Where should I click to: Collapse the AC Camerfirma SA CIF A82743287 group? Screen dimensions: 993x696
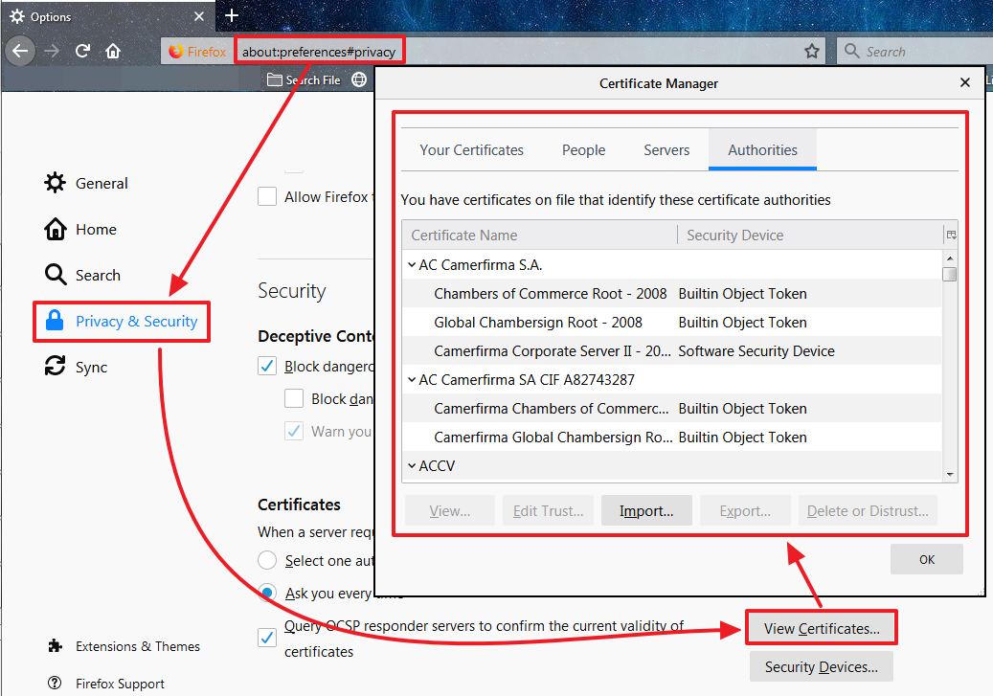tap(412, 379)
